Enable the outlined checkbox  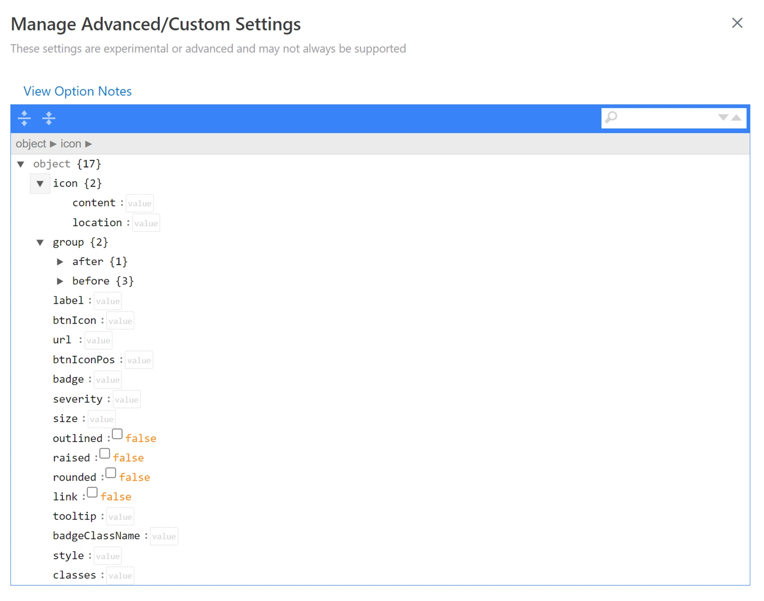click(x=117, y=434)
